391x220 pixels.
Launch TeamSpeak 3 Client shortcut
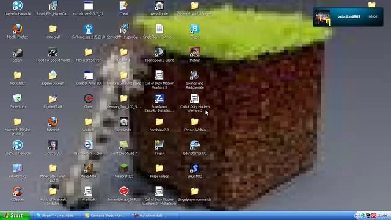coord(159,53)
